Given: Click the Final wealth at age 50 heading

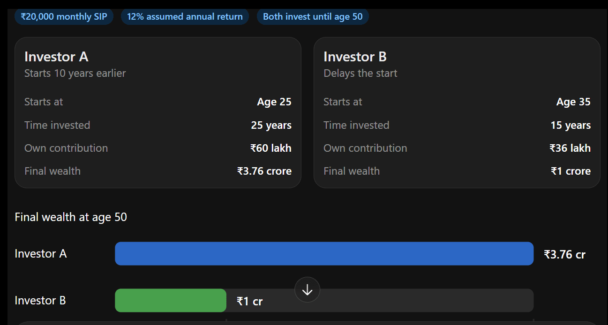Looking at the screenshot, I should (71, 217).
